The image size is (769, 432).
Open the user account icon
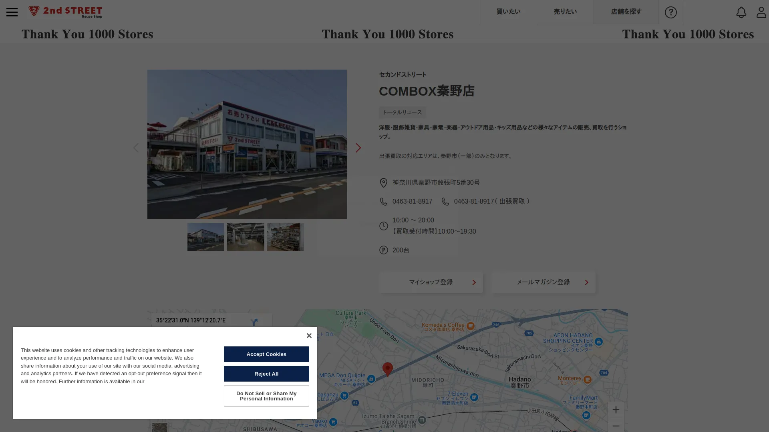tap(761, 12)
